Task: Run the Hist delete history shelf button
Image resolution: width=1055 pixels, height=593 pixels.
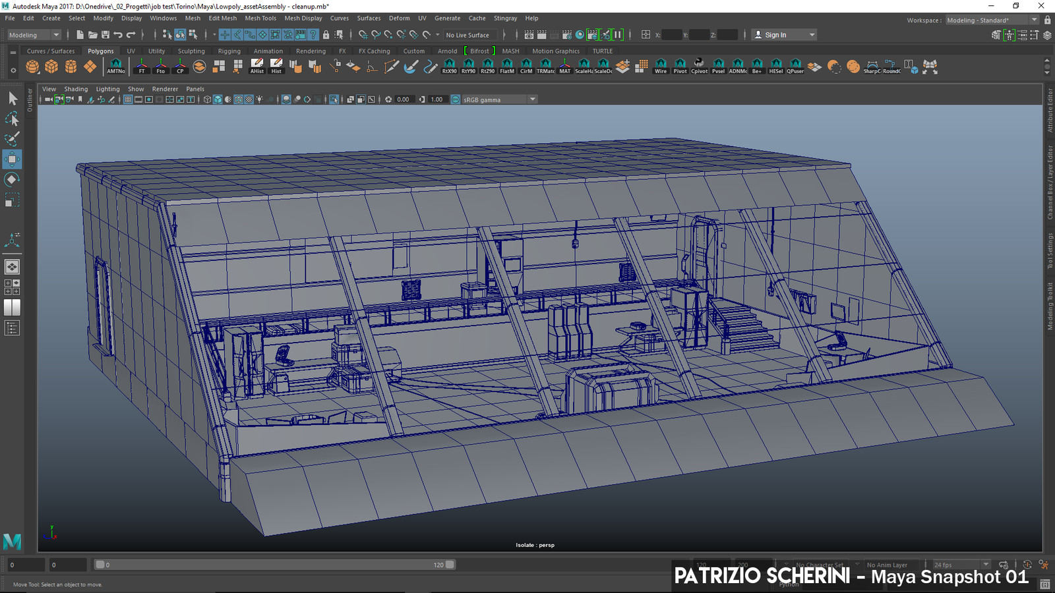Action: point(276,67)
